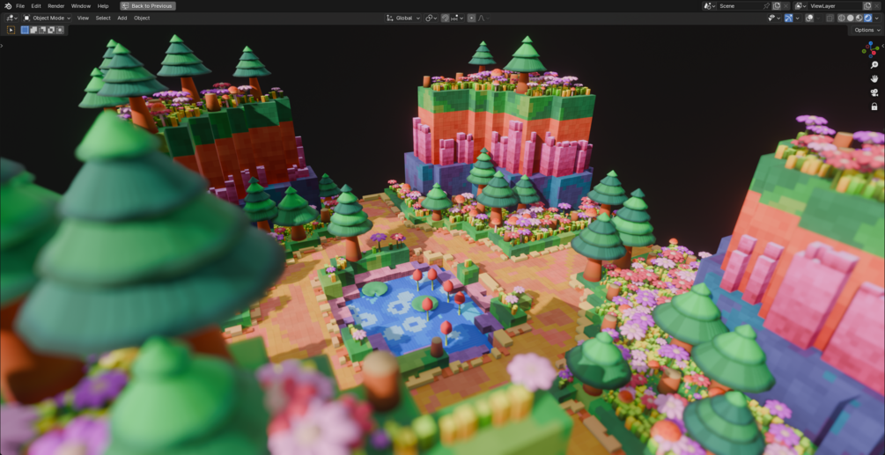885x455 pixels.
Task: Browse scenes with the scene icon
Action: pyautogui.click(x=710, y=5)
